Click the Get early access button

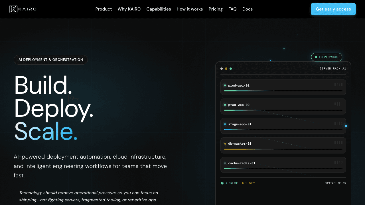pyautogui.click(x=333, y=9)
